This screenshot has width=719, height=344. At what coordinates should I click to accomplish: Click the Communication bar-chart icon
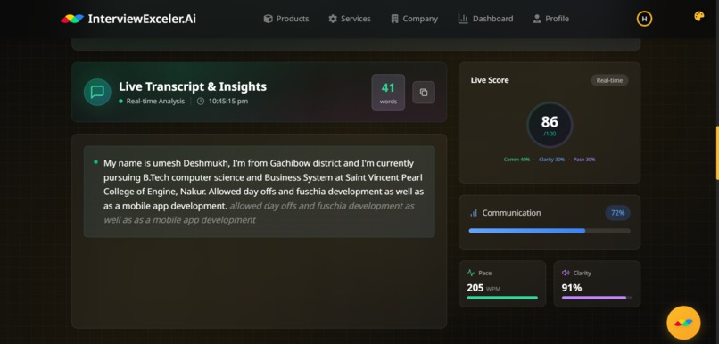[x=474, y=213]
